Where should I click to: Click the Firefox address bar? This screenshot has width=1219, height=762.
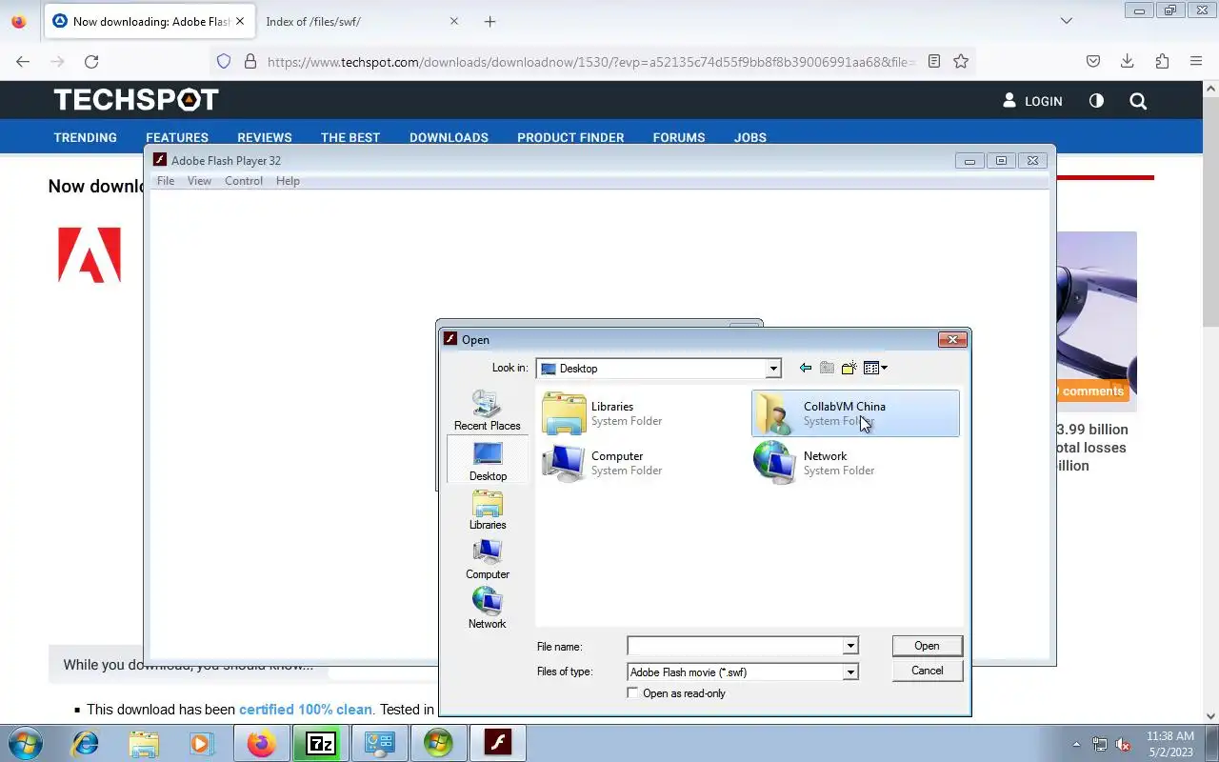[590, 61]
